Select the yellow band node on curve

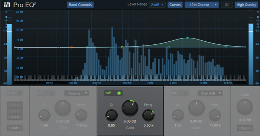122,47
